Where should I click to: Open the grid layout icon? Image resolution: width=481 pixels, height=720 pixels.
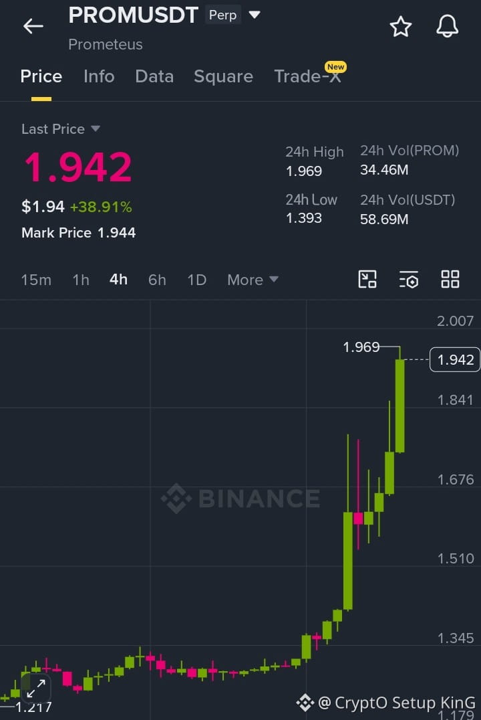pos(450,279)
